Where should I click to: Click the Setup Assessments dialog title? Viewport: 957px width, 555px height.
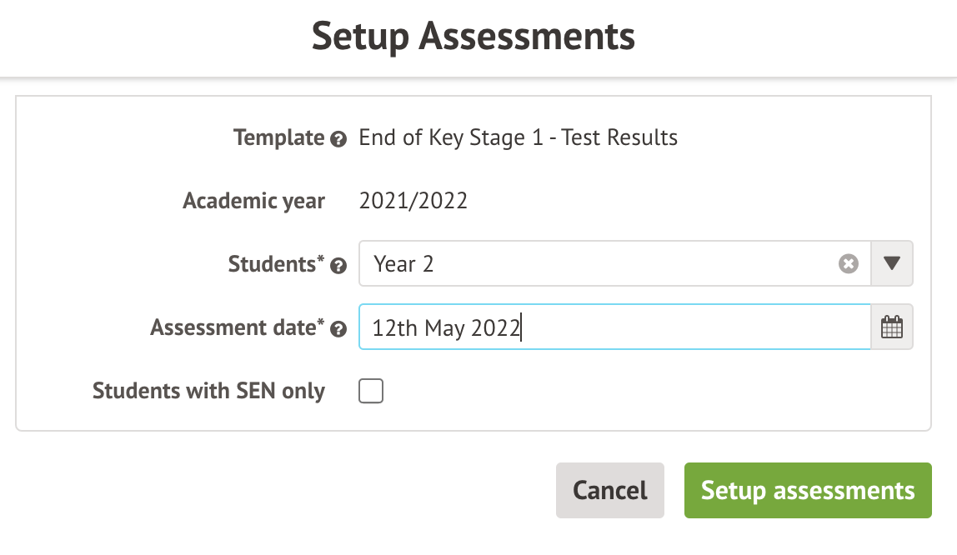(473, 37)
